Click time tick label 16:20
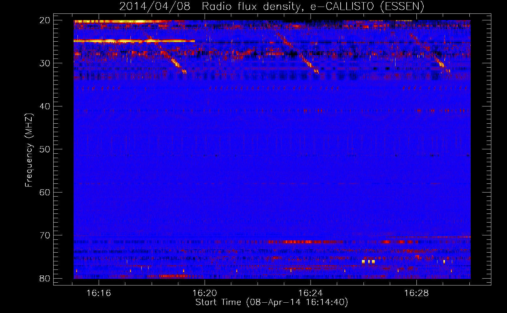The height and width of the screenshot is (313, 507). (205, 293)
